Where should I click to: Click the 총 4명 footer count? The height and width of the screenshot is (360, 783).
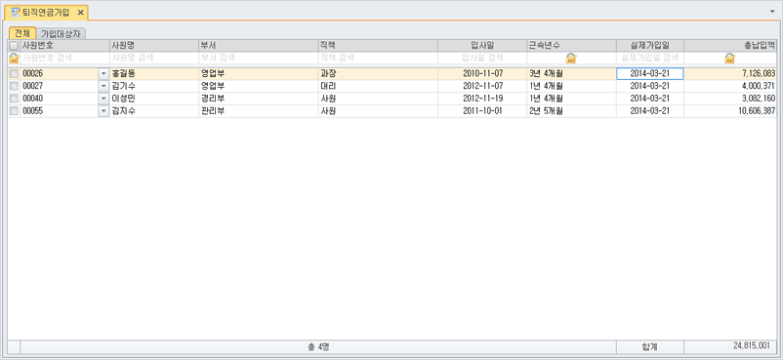318,346
